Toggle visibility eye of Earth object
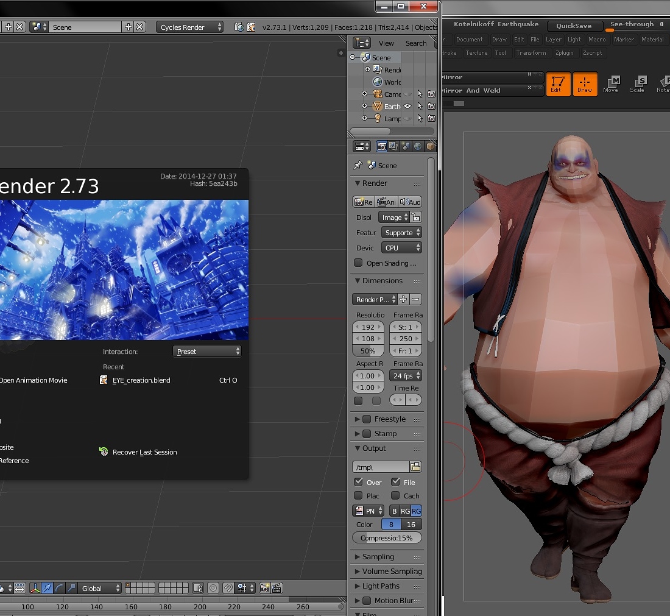Viewport: 670px width, 616px height. [x=407, y=106]
